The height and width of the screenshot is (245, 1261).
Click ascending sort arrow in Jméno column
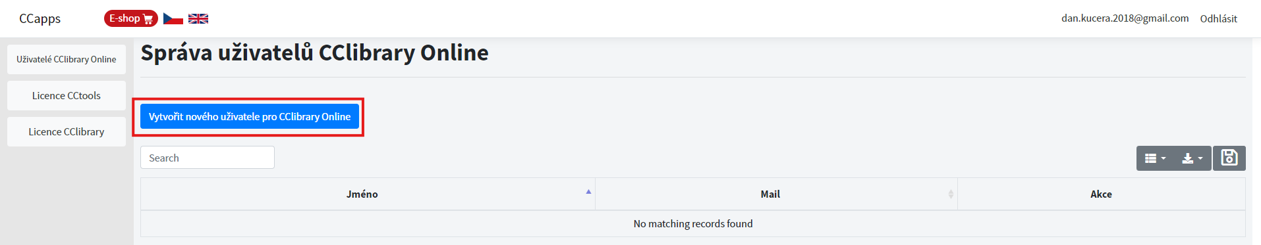pyautogui.click(x=588, y=192)
